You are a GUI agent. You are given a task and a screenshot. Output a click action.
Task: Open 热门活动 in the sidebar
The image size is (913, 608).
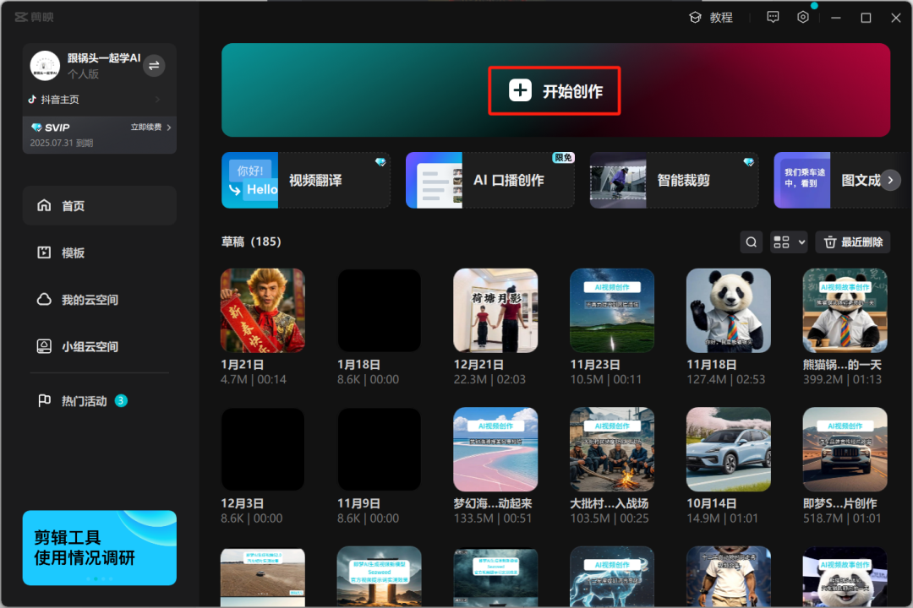(x=84, y=401)
